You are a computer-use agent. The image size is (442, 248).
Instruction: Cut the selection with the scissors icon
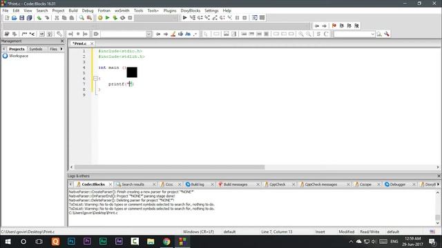(57, 18)
